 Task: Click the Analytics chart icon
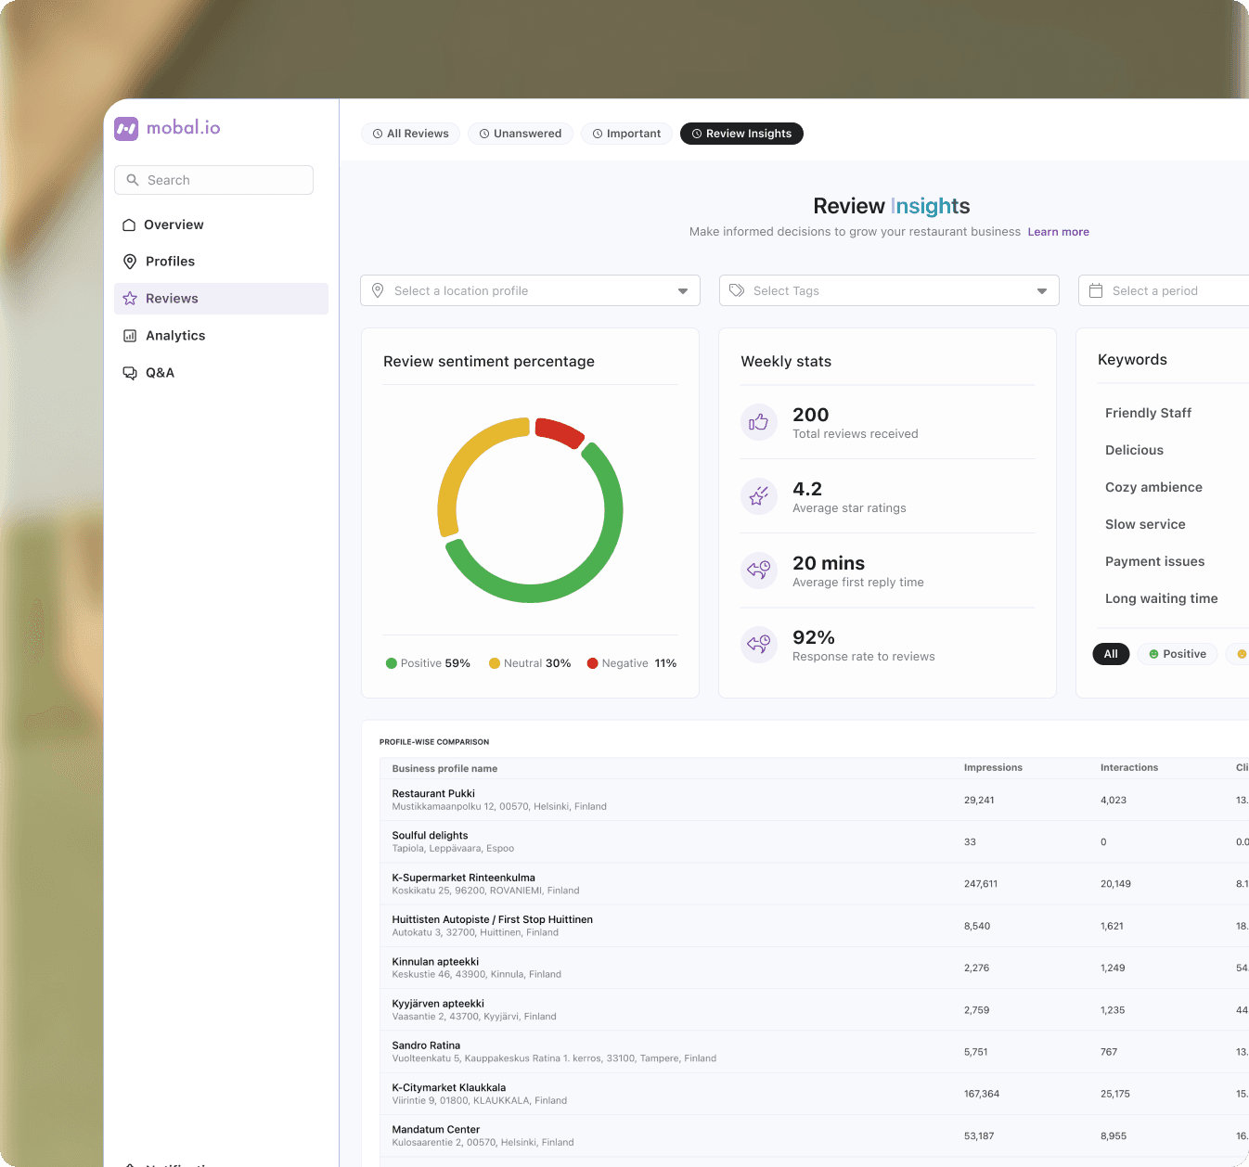130,336
